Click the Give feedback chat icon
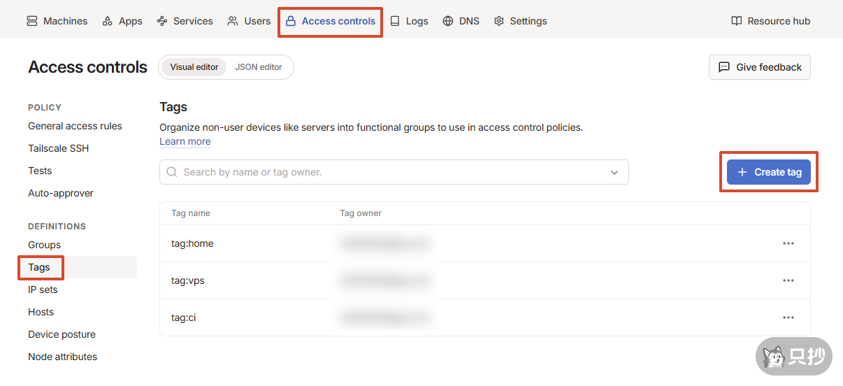The height and width of the screenshot is (386, 843). tap(724, 67)
